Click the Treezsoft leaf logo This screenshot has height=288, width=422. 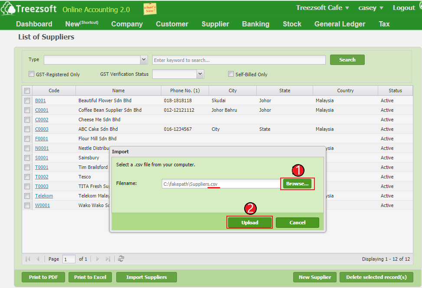point(9,7)
